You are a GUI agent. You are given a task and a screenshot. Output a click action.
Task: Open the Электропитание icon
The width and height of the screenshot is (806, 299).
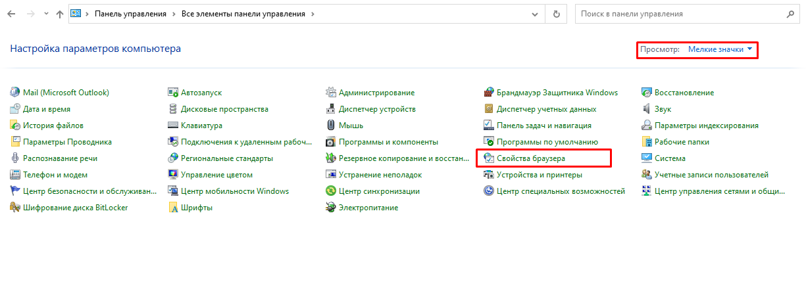331,208
